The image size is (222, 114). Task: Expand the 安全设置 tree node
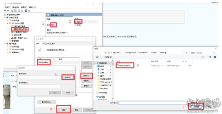[10, 35]
